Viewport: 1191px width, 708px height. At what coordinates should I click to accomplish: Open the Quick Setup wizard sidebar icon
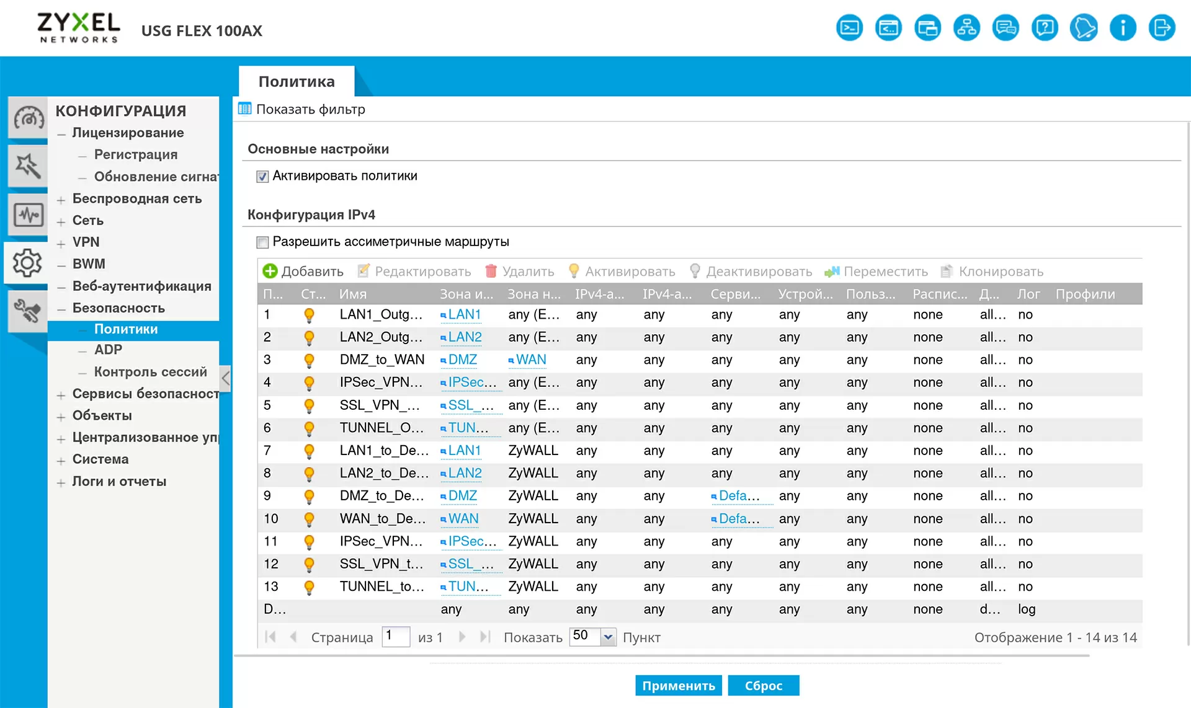pos(29,166)
